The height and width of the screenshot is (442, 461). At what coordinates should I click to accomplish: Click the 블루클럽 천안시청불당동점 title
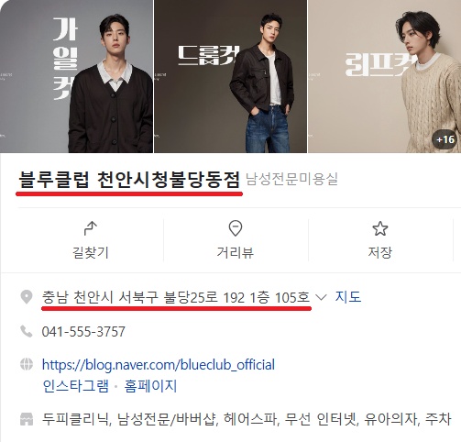(129, 180)
